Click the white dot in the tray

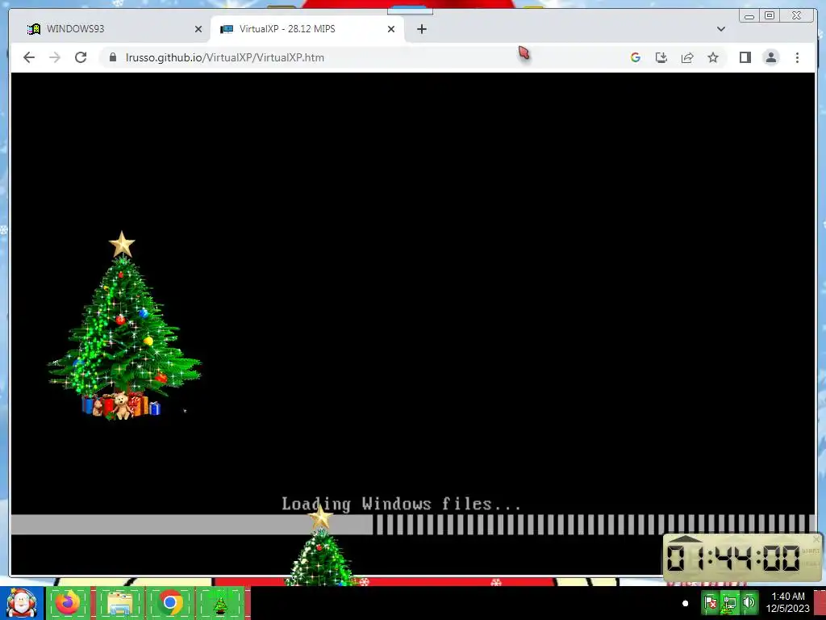pyautogui.click(x=685, y=603)
